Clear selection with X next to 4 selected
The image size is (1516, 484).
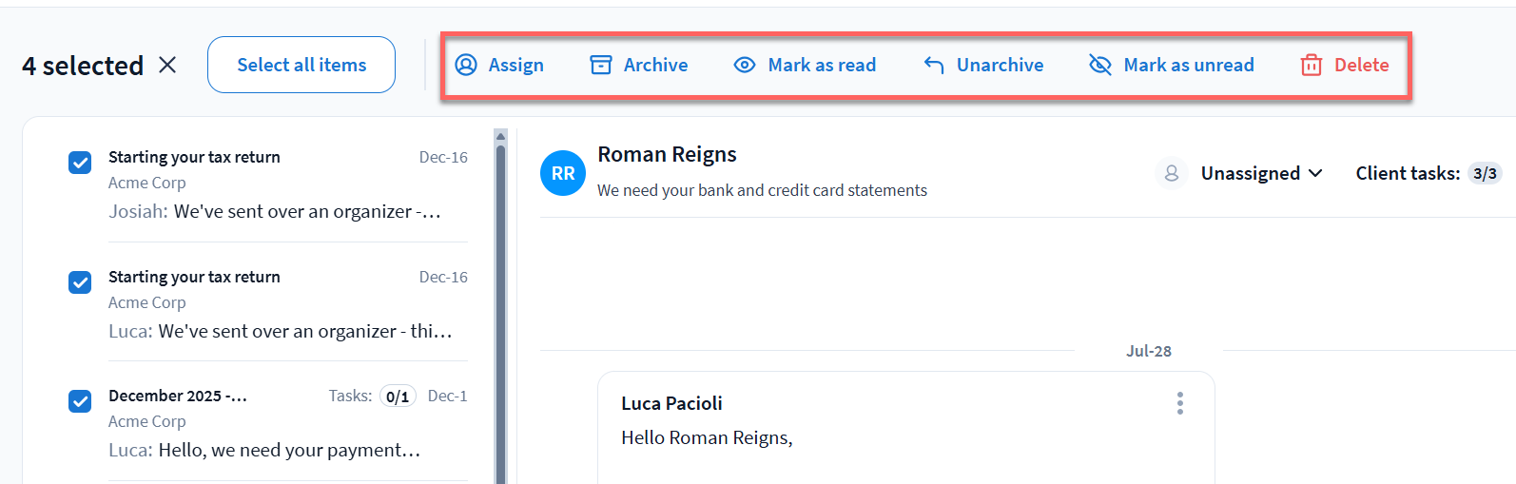click(x=167, y=65)
